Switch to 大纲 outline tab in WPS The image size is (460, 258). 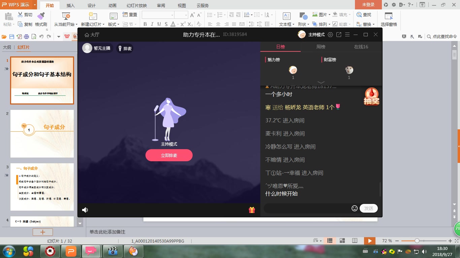[7, 47]
